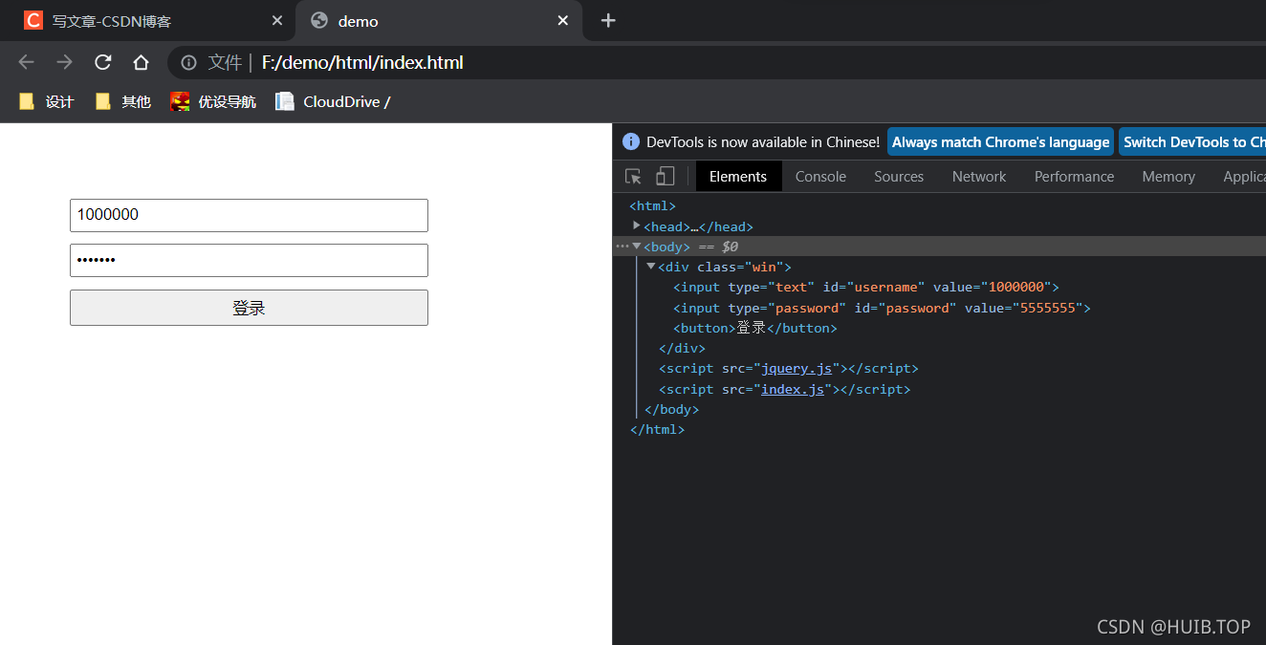This screenshot has height=645, width=1266.
Task: Select the closing div tag line
Action: 682,349
